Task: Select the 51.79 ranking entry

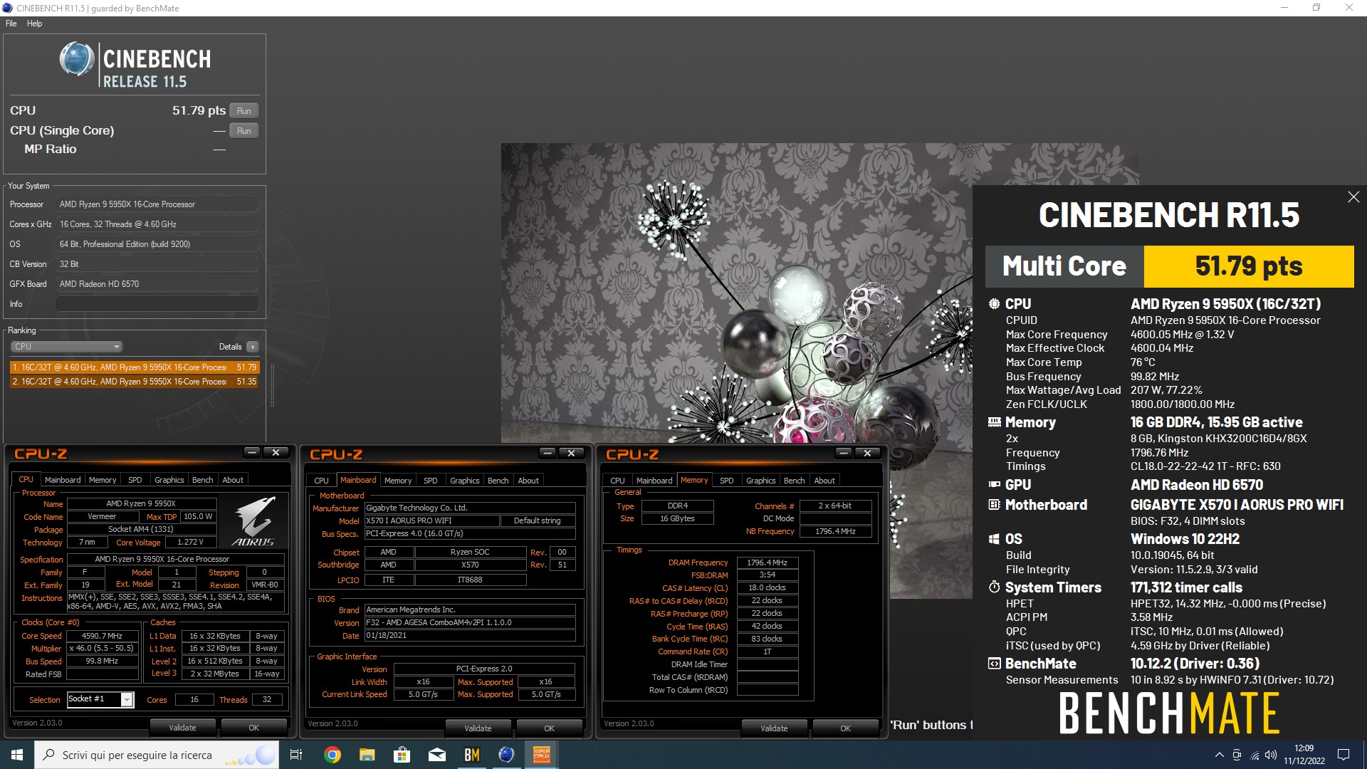Action: coord(134,367)
